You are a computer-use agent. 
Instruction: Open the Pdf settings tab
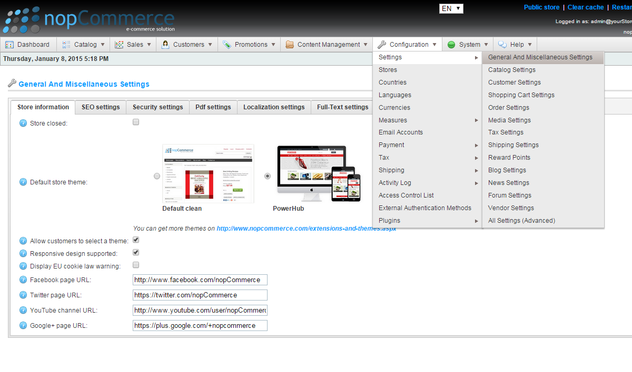click(213, 107)
